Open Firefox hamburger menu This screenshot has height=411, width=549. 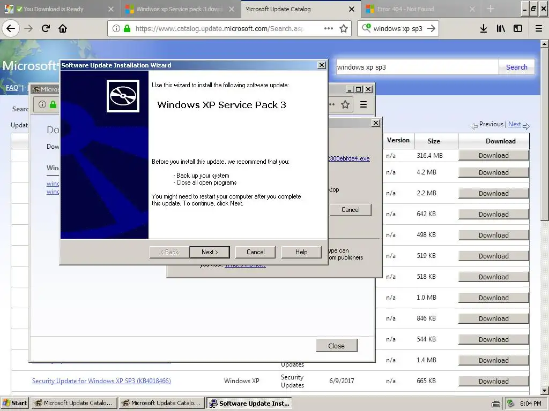point(539,28)
